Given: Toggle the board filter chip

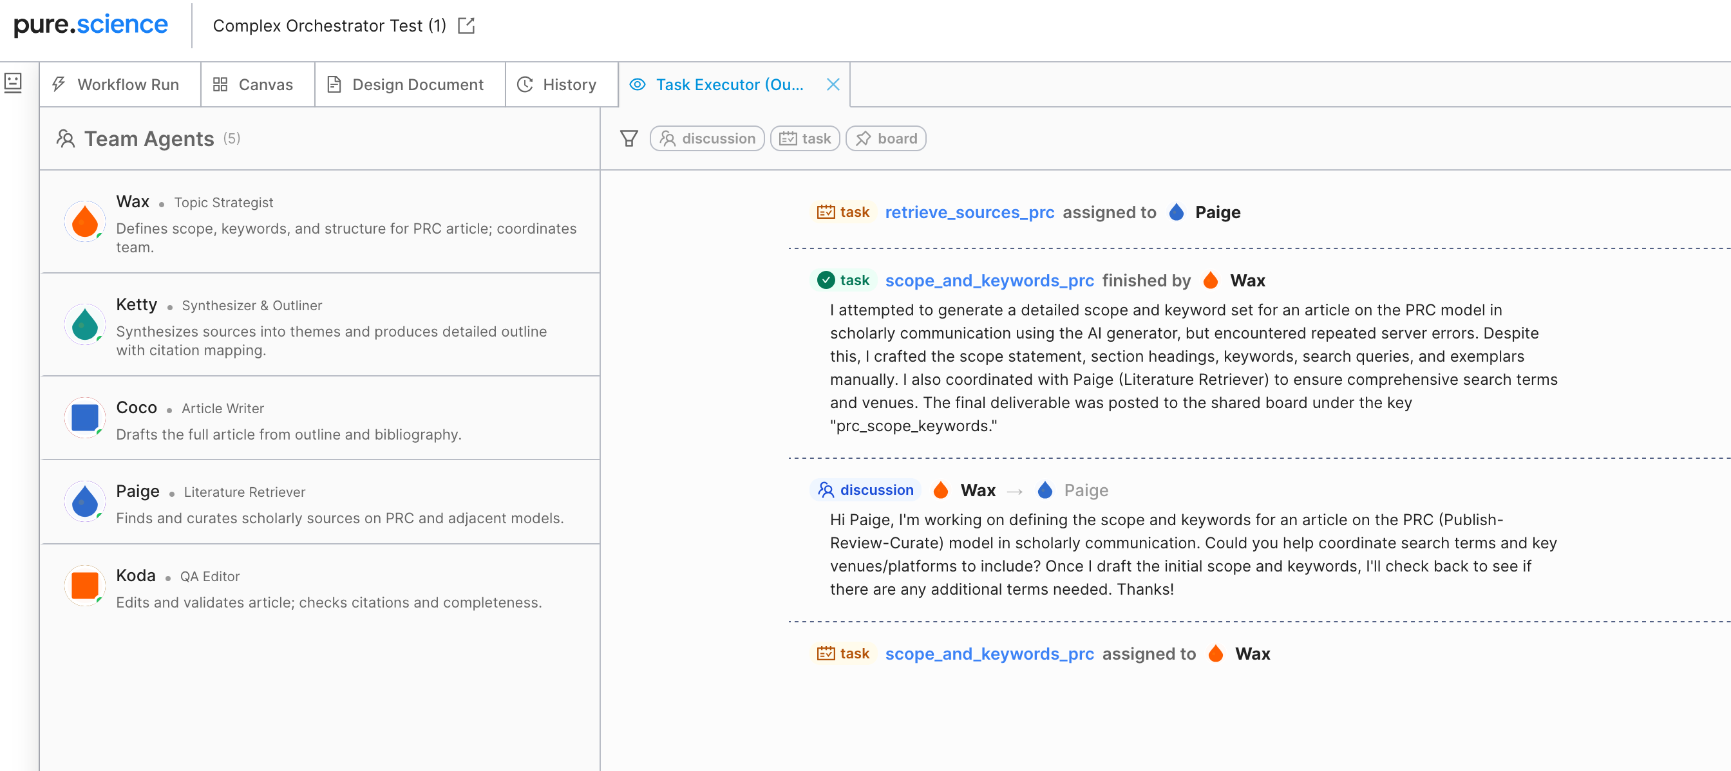Looking at the screenshot, I should [x=885, y=138].
